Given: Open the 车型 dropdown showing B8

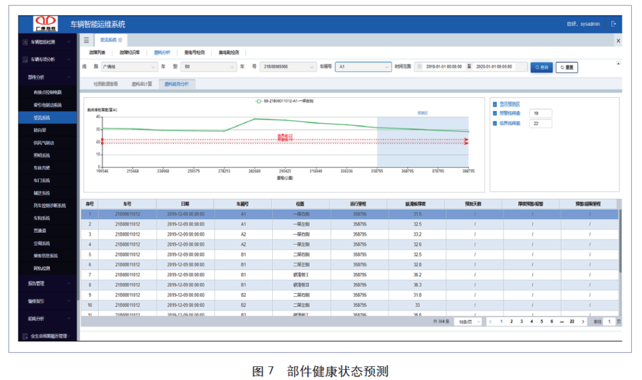Looking at the screenshot, I should 208,67.
